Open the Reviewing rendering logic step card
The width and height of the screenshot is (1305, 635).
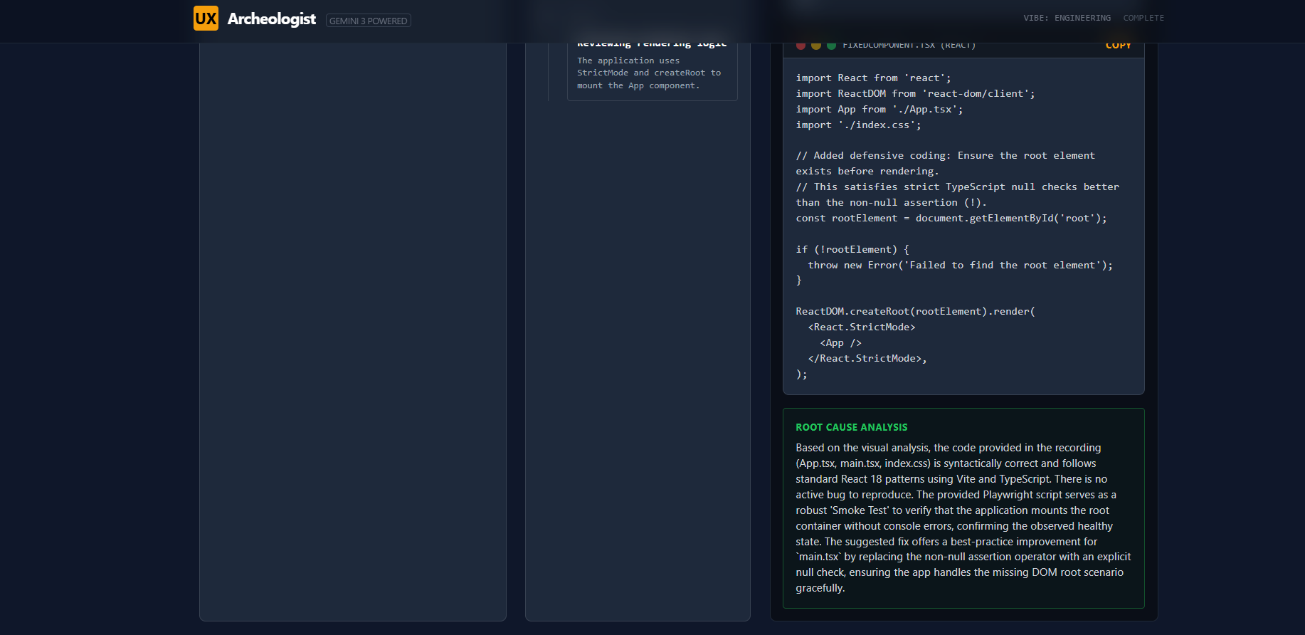coord(652,68)
